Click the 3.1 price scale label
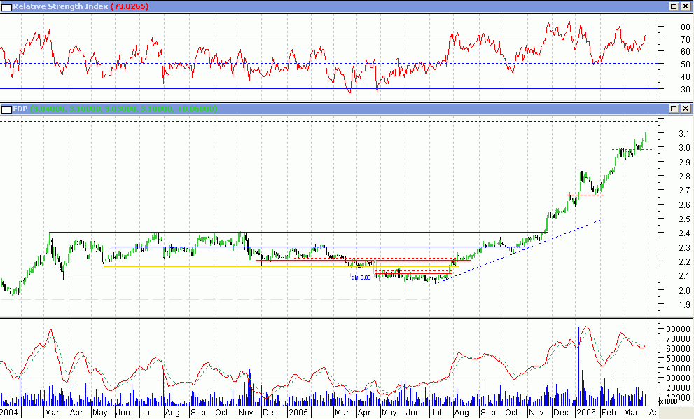The width and height of the screenshot is (694, 419). click(x=684, y=133)
